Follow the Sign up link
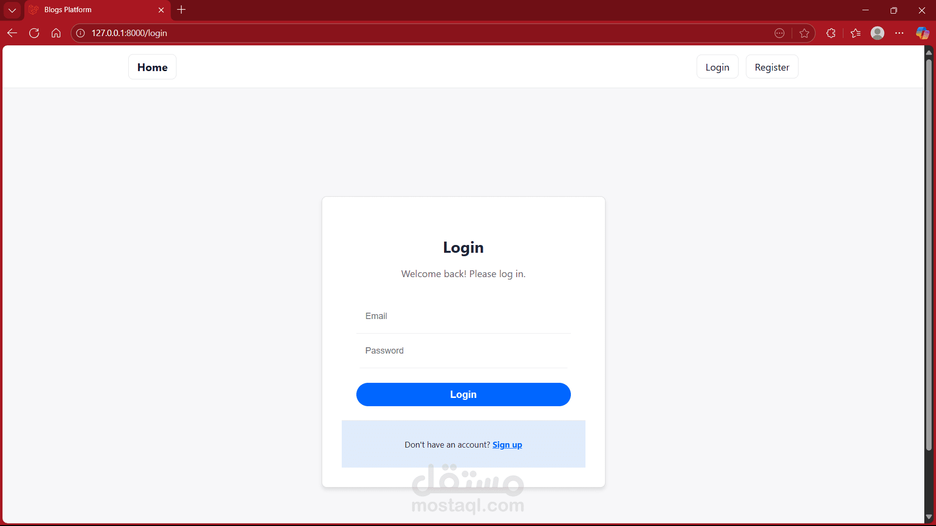 (507, 445)
